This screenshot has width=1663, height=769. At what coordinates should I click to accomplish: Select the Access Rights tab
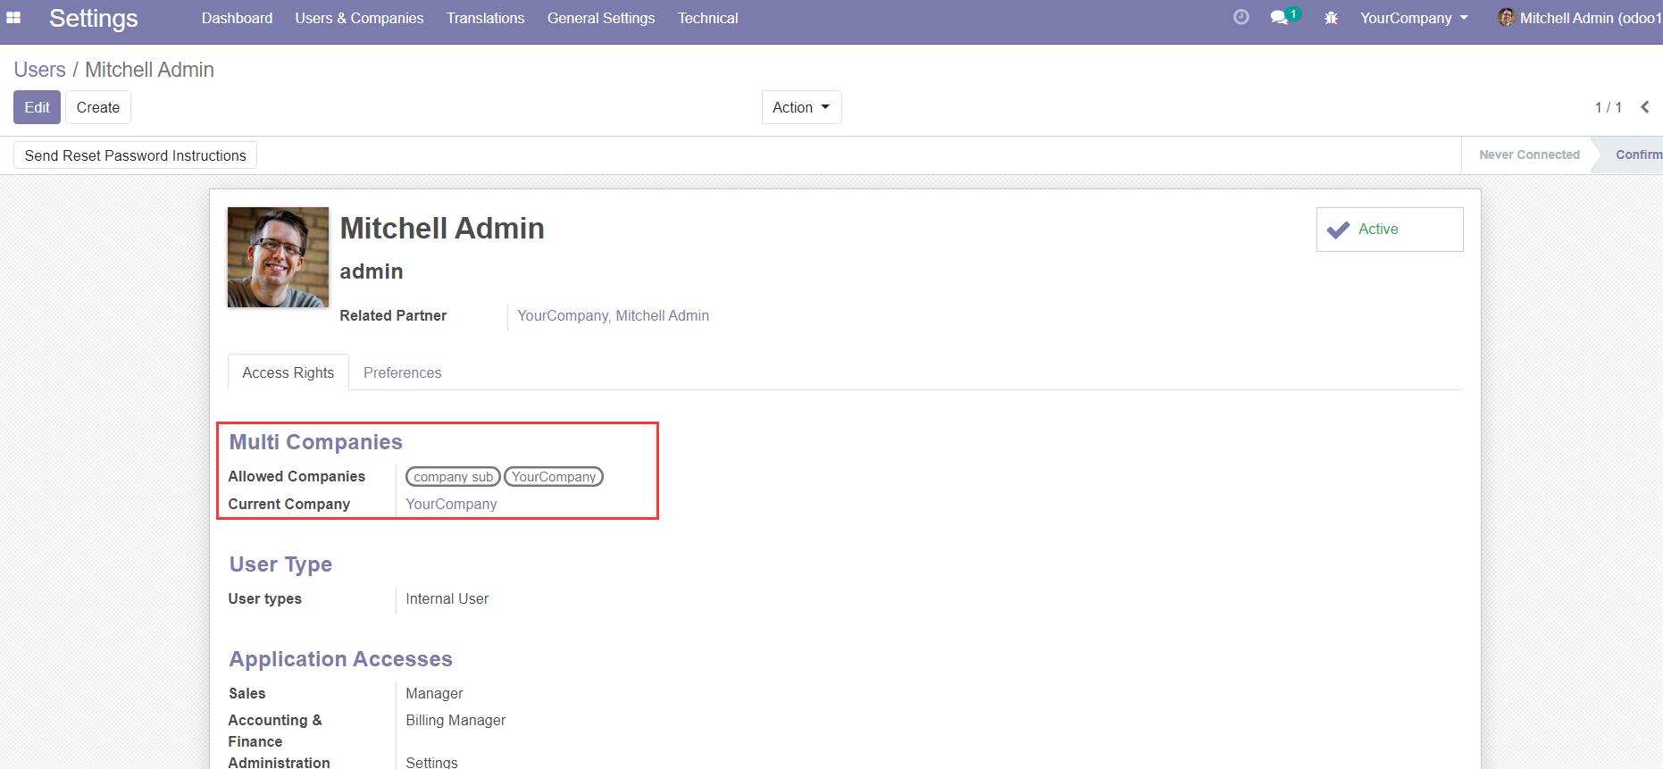(288, 372)
